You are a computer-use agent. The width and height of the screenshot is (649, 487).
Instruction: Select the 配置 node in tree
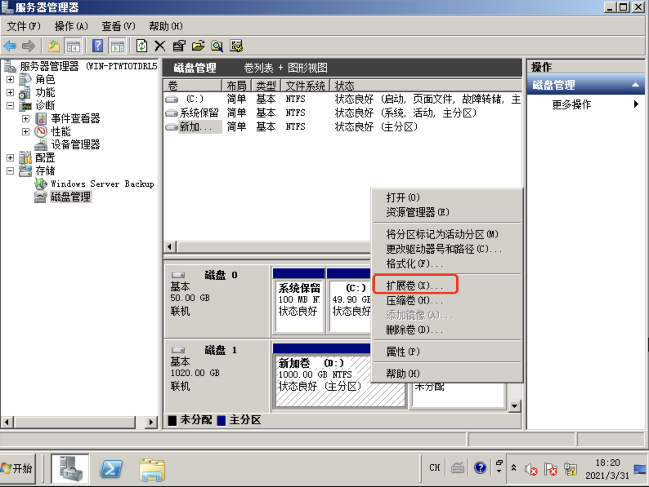pyautogui.click(x=45, y=157)
